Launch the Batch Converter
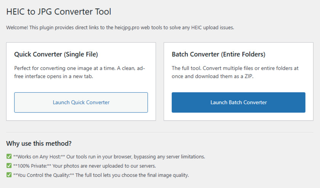 tap(238, 102)
